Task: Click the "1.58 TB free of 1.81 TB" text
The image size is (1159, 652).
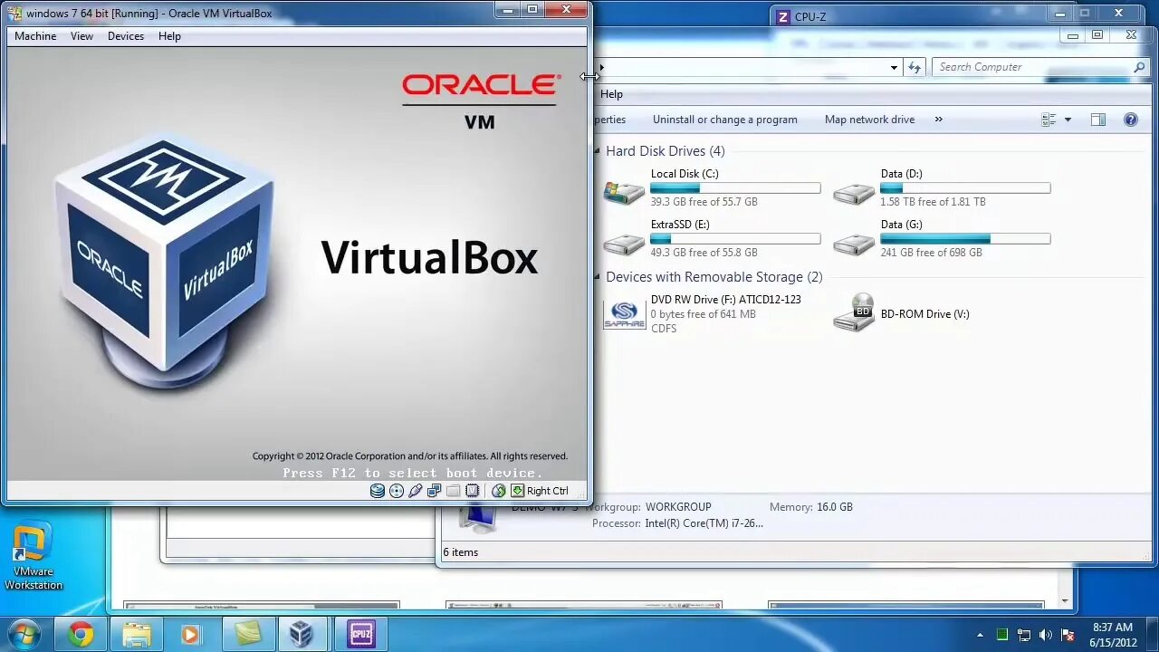Action: (x=934, y=202)
